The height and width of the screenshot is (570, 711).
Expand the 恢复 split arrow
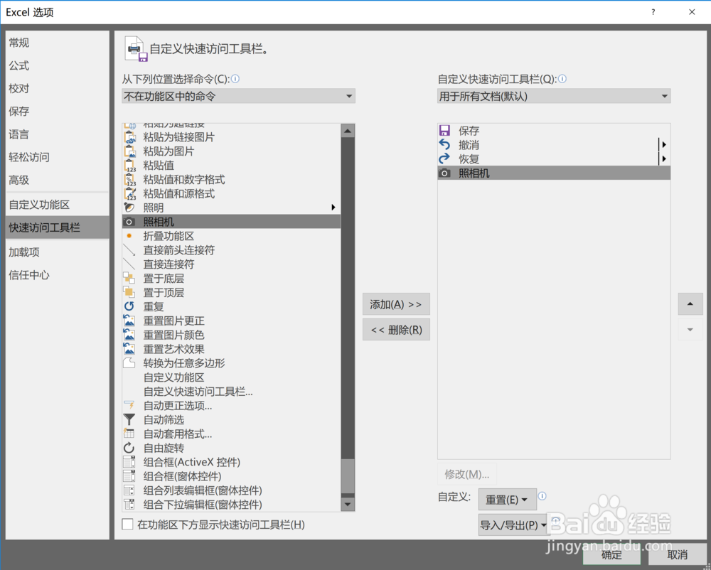[664, 158]
